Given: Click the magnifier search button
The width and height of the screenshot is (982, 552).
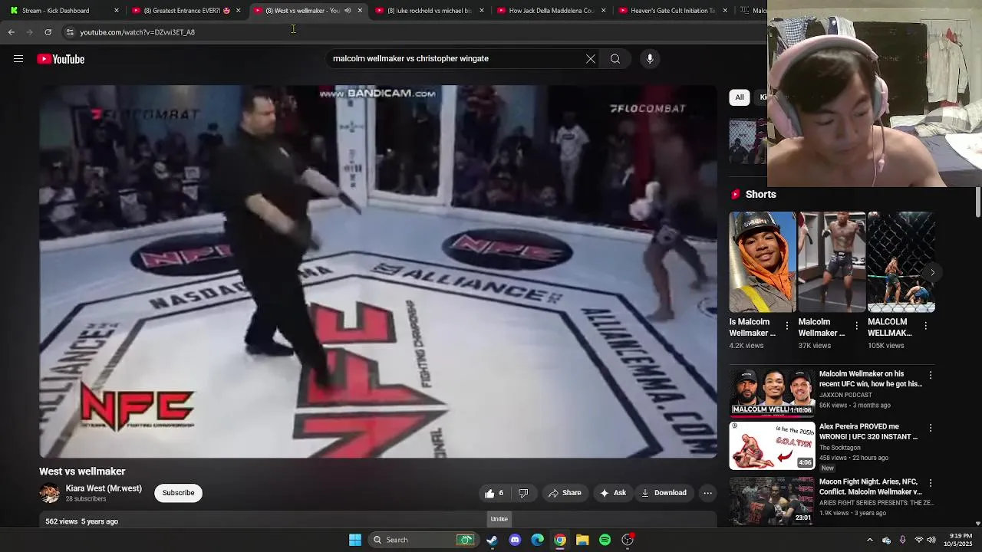Looking at the screenshot, I should [x=615, y=59].
